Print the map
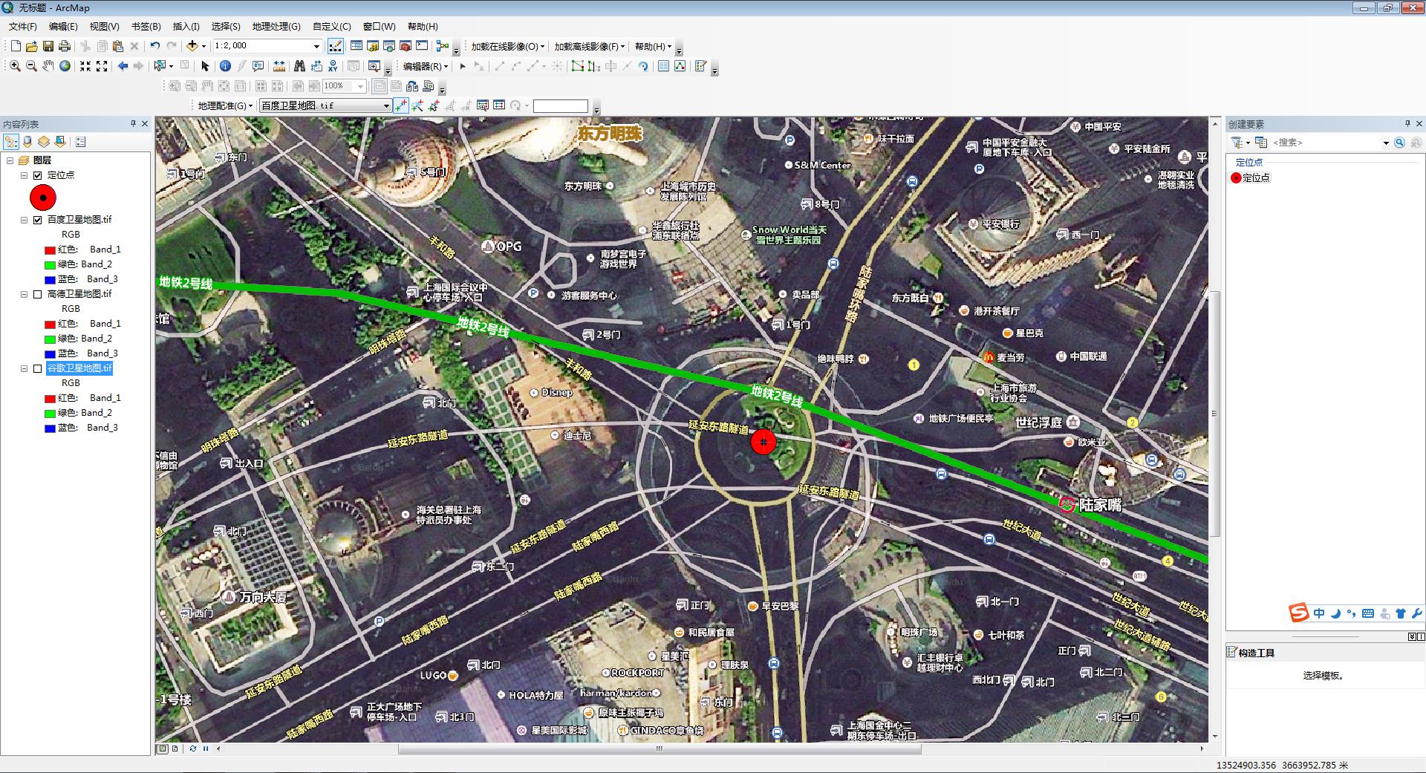This screenshot has height=773, width=1426. point(64,46)
